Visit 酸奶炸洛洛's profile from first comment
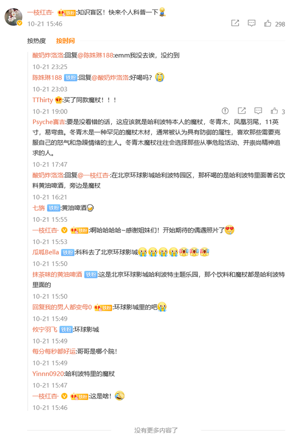This screenshot has width=295, height=438. pos(48,55)
